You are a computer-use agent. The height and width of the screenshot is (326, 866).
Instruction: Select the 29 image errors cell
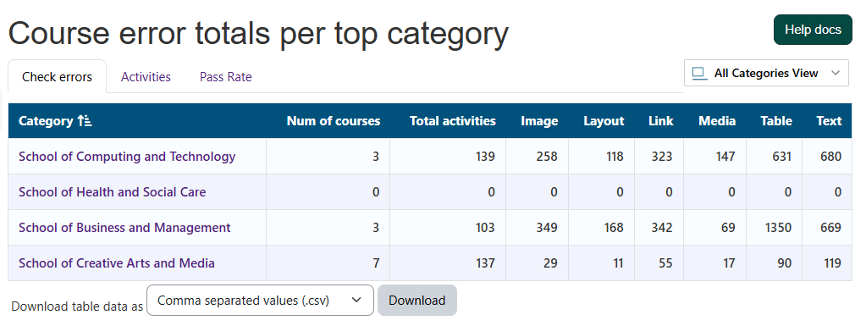pyautogui.click(x=538, y=263)
